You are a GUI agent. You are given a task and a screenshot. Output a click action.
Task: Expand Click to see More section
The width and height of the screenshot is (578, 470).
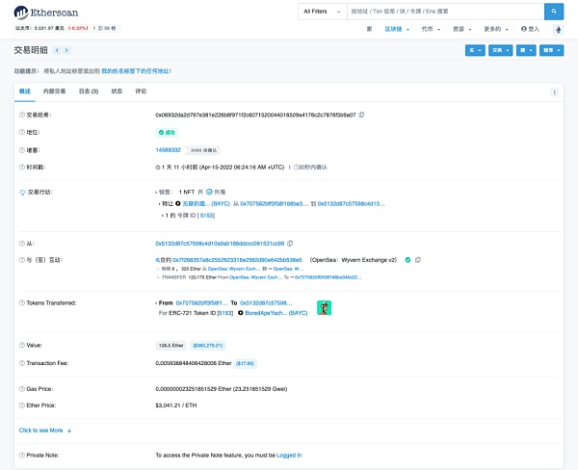(45, 430)
